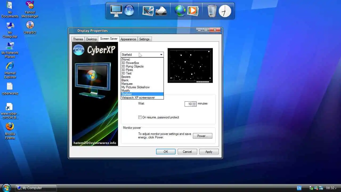The image size is (341, 192).
Task: Click the Apply button
Action: [209, 152]
